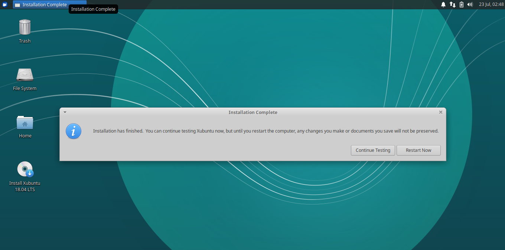505x250 pixels.
Task: Select the Trash label text
Action: click(25, 41)
